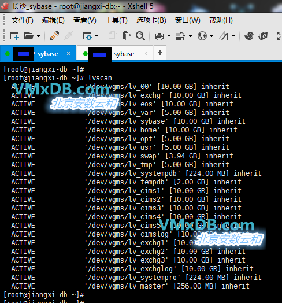Close the active sybase tab
This screenshot has width=282, height=303.
coord(68,54)
